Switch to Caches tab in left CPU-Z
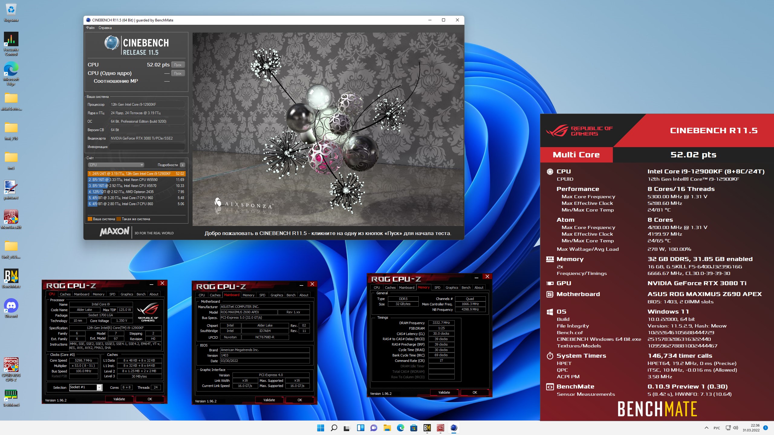The image size is (774, 435). coord(65,294)
